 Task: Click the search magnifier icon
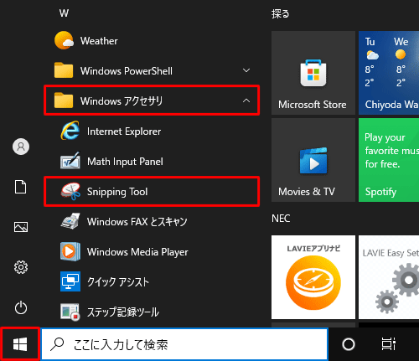pyautogui.click(x=57, y=344)
